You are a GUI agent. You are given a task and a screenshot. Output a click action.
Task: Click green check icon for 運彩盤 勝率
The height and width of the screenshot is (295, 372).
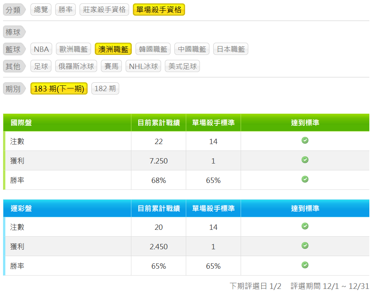305,265
